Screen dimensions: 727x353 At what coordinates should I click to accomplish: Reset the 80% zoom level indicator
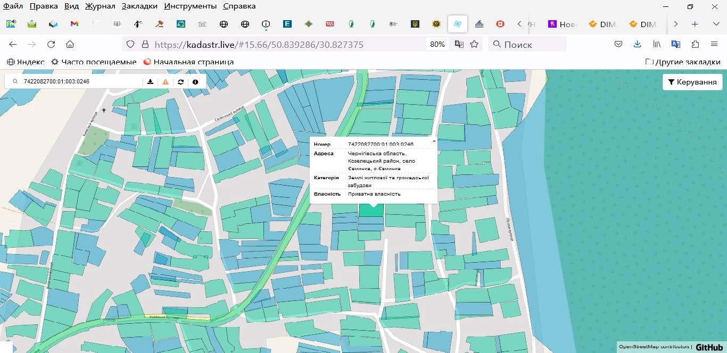click(437, 45)
